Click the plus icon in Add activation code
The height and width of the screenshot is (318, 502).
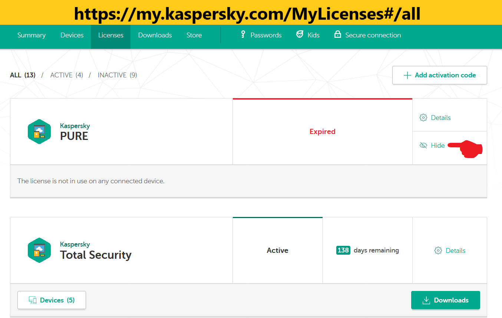[407, 75]
